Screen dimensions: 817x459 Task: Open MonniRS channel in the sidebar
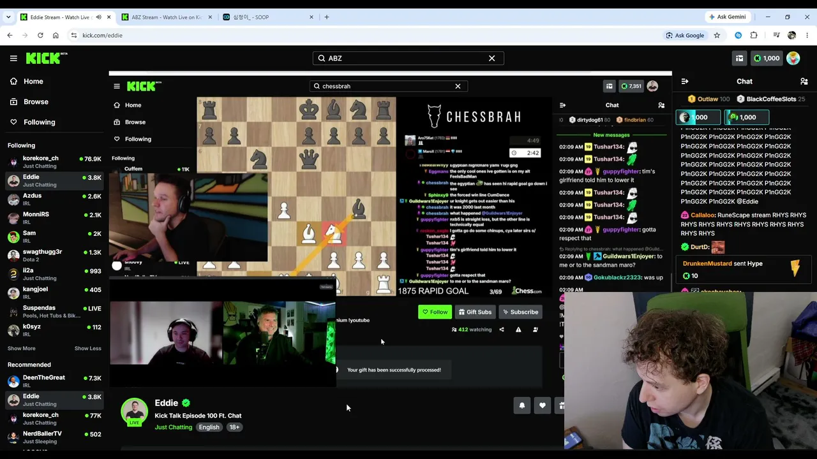pyautogui.click(x=54, y=218)
